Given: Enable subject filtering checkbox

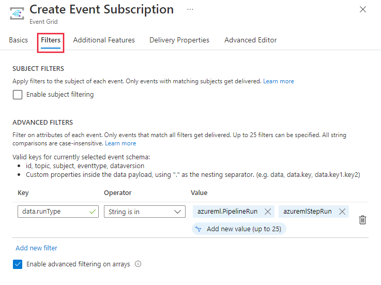Looking at the screenshot, I should [18, 95].
